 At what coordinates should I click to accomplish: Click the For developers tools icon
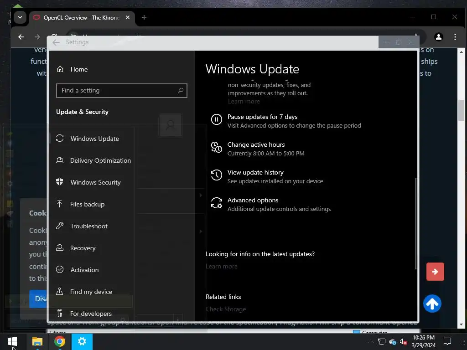[60, 313]
